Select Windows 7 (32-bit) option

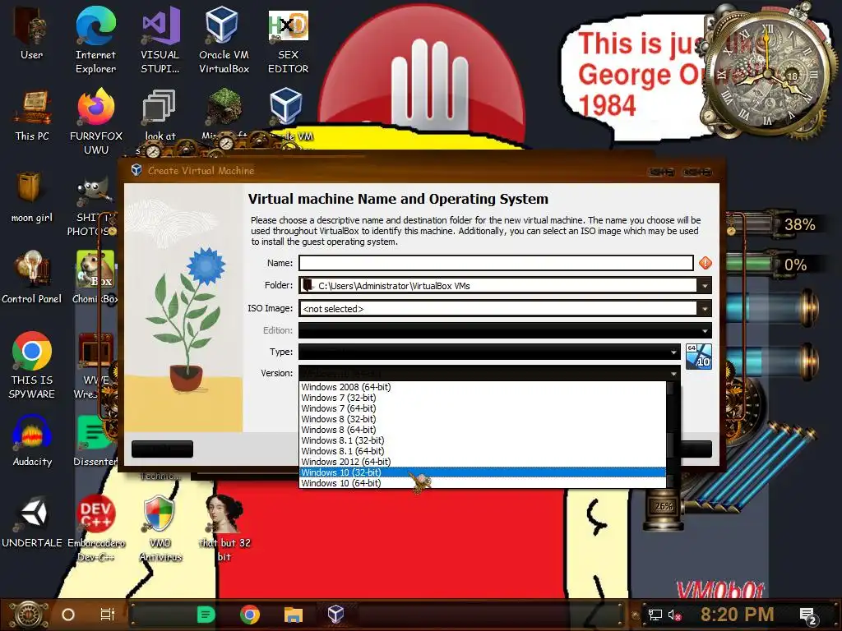pos(483,398)
